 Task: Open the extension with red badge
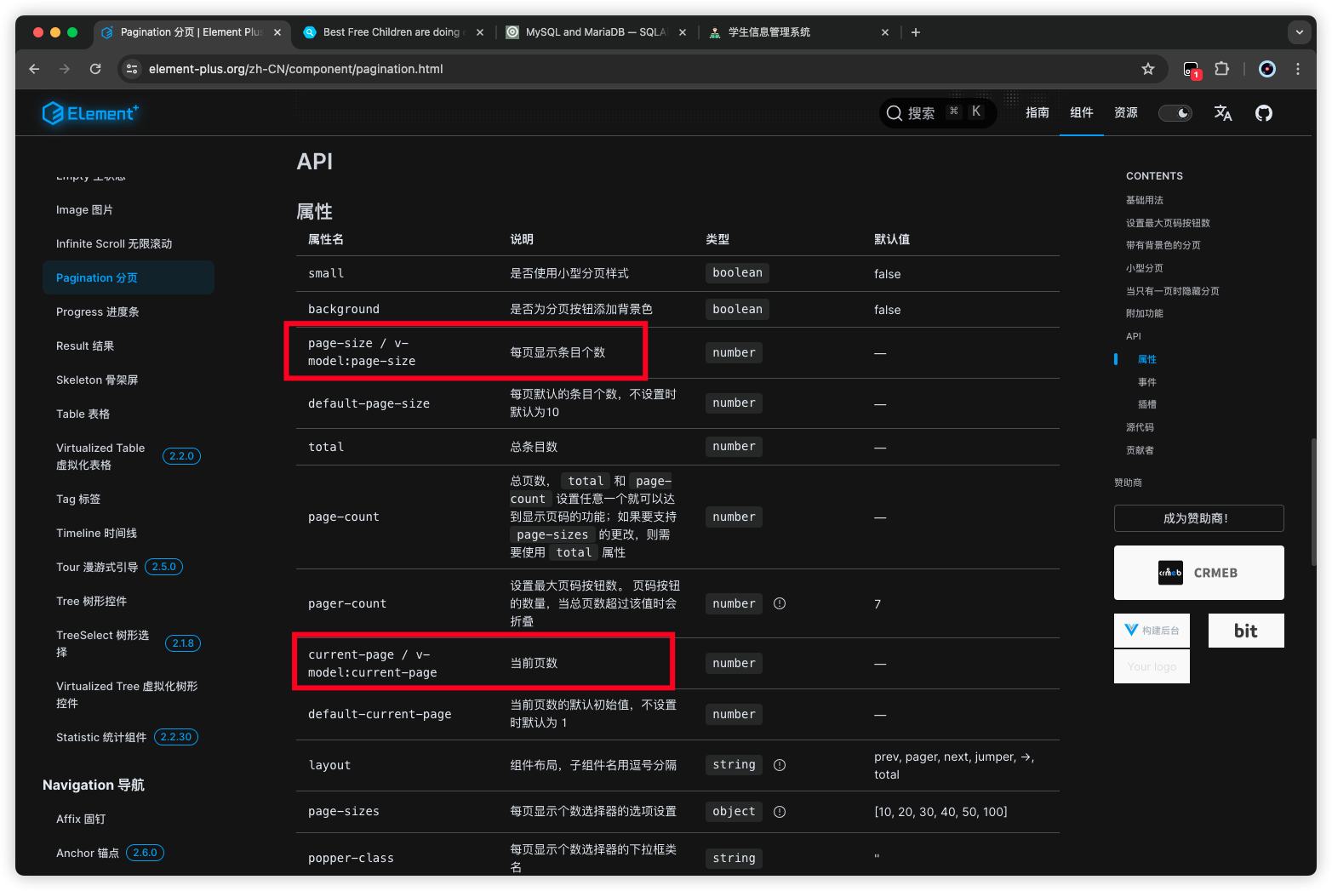click(x=1192, y=70)
